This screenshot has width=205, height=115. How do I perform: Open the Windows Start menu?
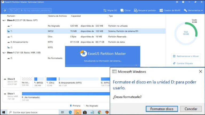[x=4, y=112]
